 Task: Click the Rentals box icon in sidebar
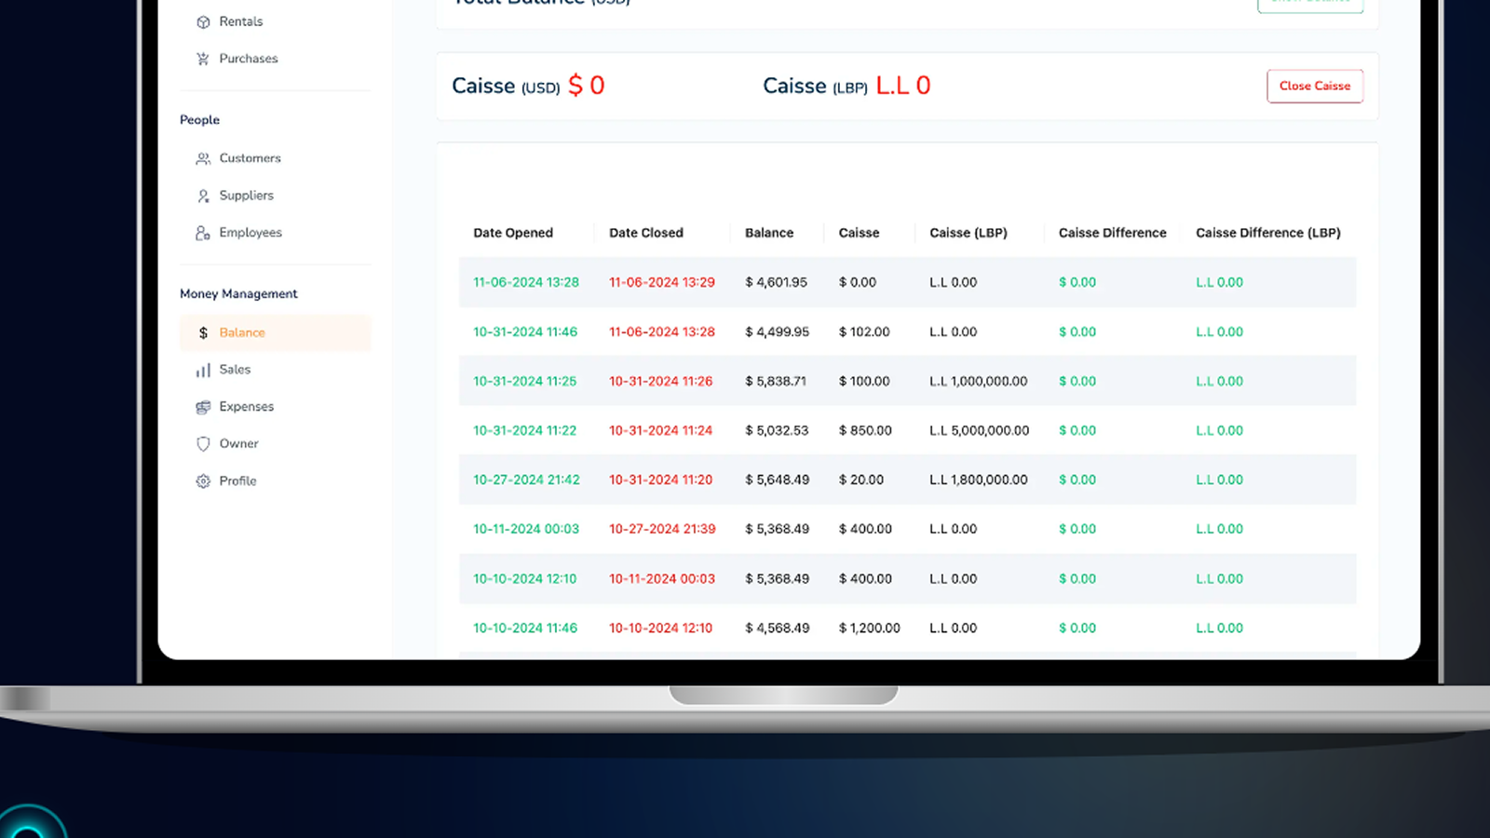click(203, 21)
